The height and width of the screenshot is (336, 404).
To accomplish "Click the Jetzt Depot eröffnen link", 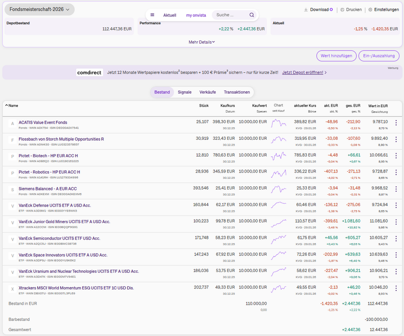I will pos(303,73).
